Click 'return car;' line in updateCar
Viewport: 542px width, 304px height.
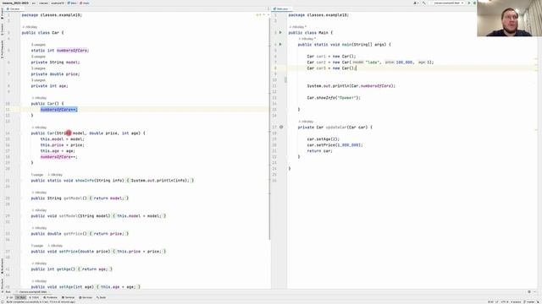(319, 151)
